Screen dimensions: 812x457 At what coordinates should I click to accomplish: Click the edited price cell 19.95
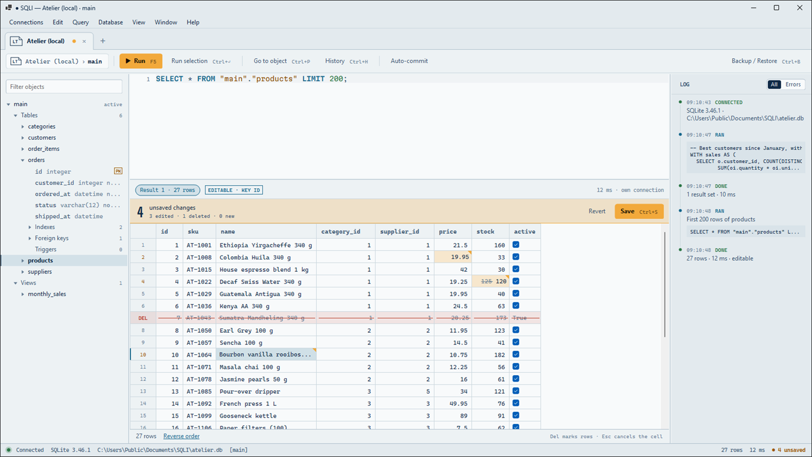452,257
